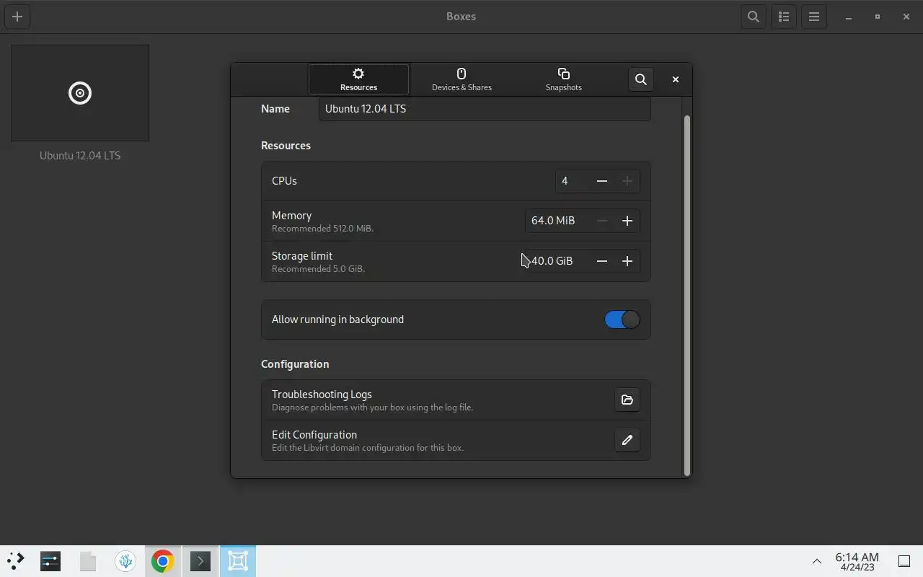
Task: Open the application launcher in taskbar
Action: click(x=15, y=560)
